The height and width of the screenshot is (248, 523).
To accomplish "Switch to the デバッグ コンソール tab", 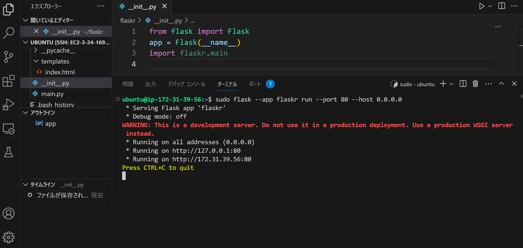I will (x=187, y=84).
